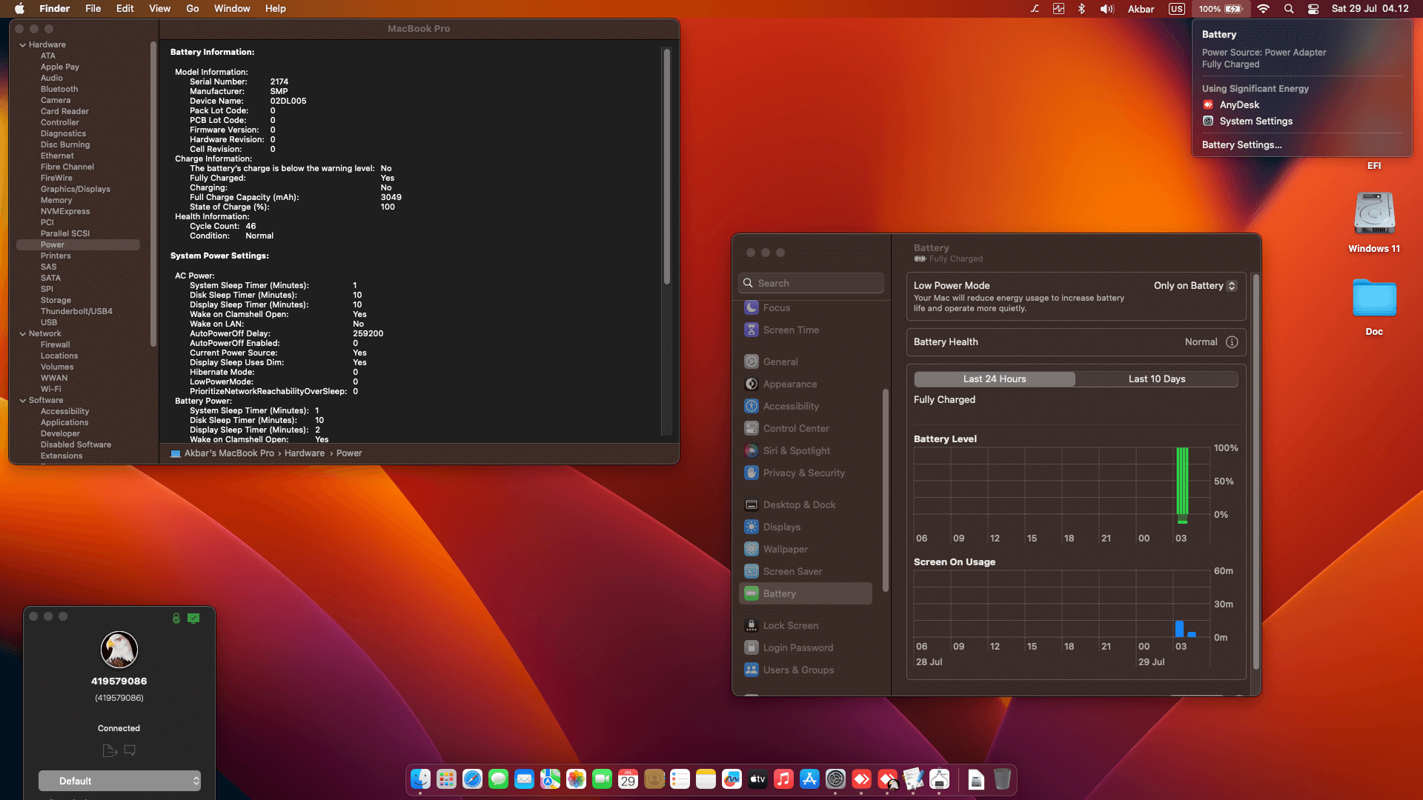The width and height of the screenshot is (1423, 800).
Task: Collapse Software section in System Information
Action: (x=23, y=401)
